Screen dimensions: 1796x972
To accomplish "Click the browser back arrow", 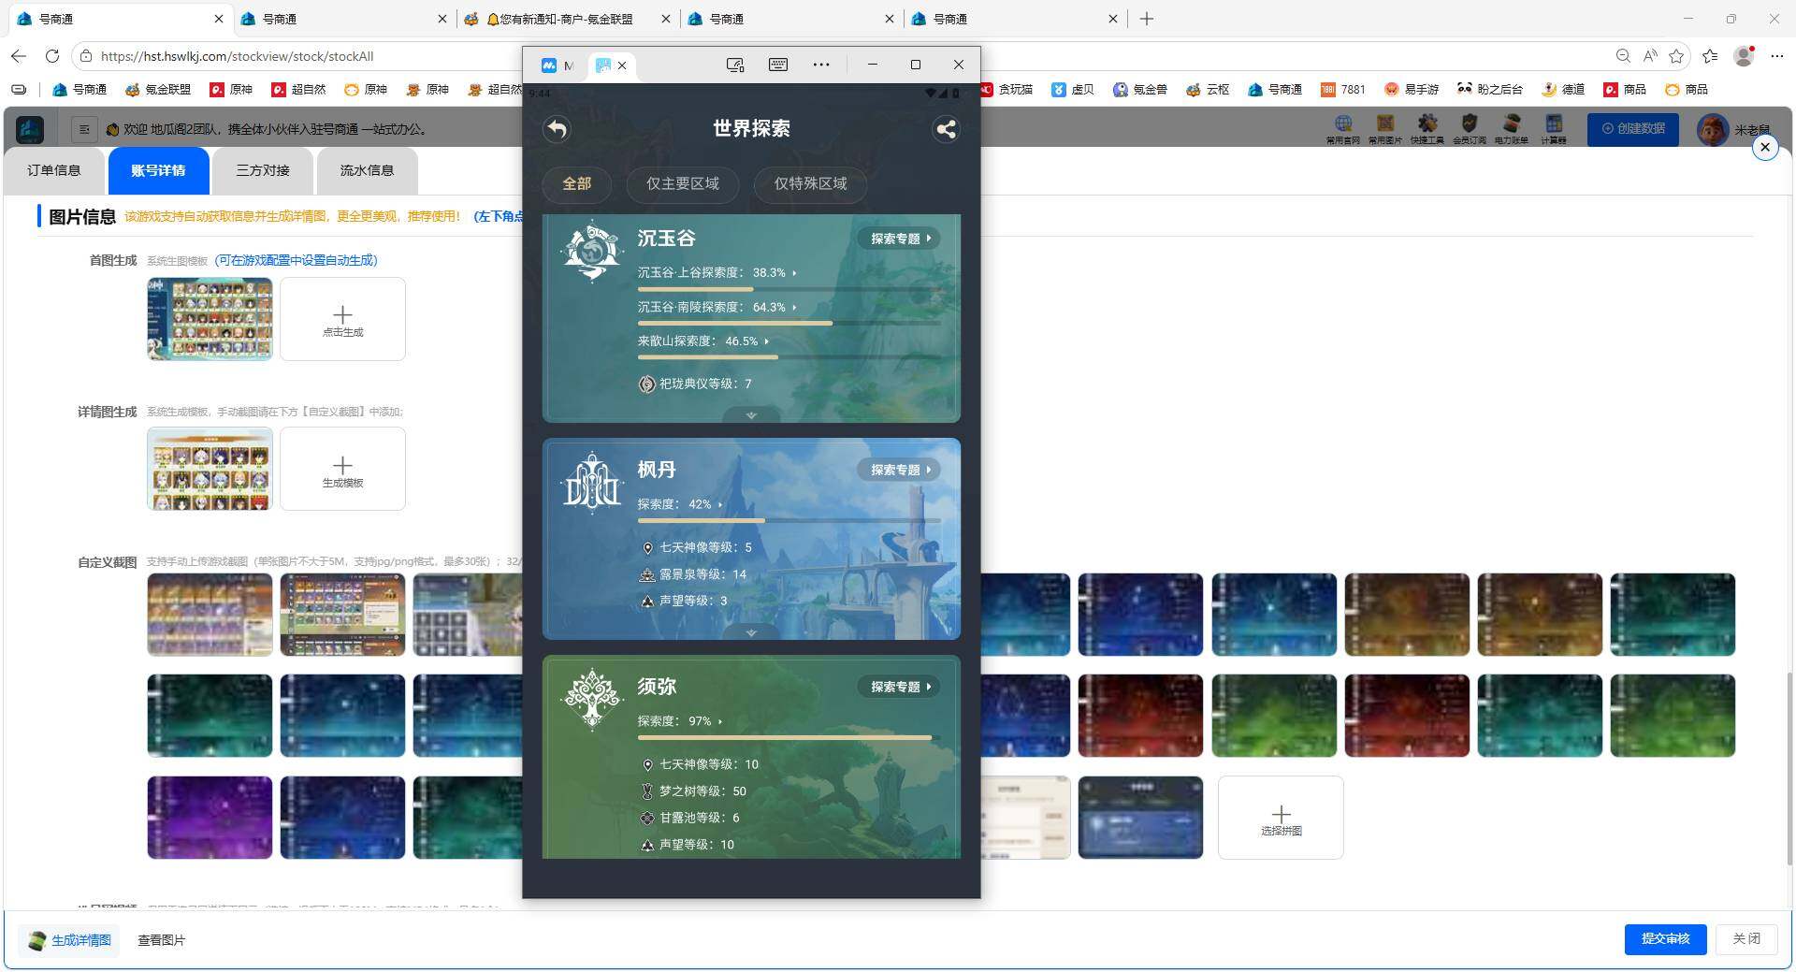I will click(x=19, y=56).
